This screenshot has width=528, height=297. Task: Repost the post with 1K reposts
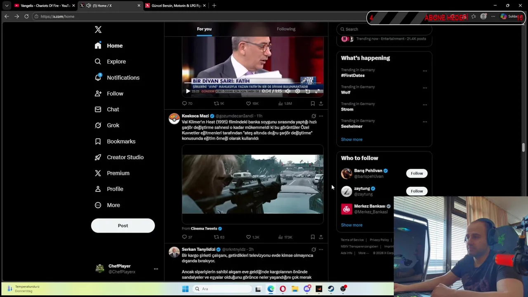(x=219, y=104)
